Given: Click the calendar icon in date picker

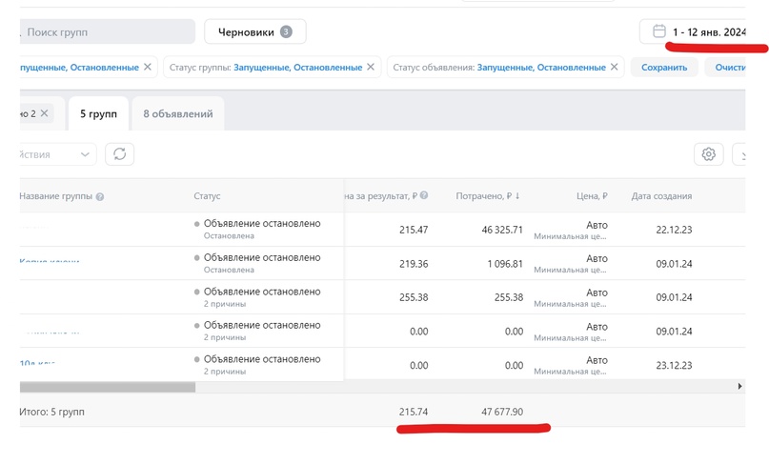Looking at the screenshot, I should (658, 32).
